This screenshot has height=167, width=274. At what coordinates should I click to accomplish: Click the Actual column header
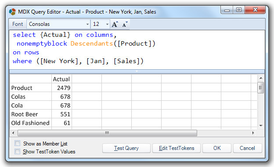point(61,79)
